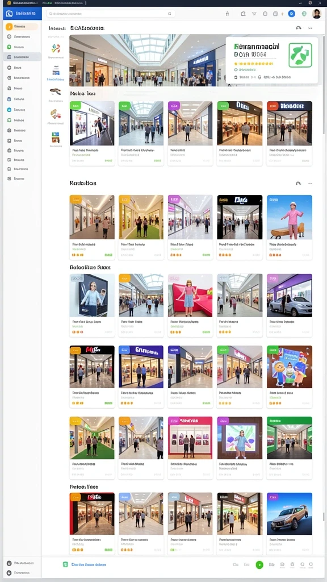The image size is (327, 582).
Task: Click the arrow icon beside the second section header
Action: 299,184
